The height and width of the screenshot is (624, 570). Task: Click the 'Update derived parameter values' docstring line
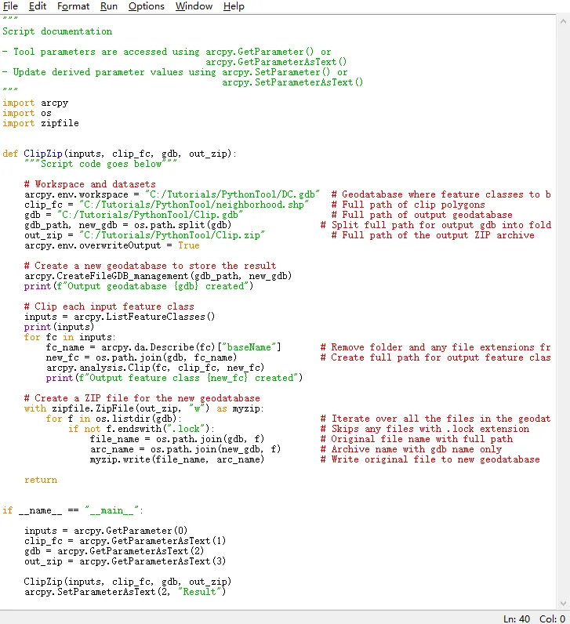tap(175, 72)
